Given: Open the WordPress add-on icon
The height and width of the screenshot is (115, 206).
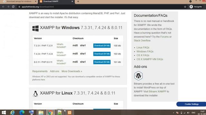Looking at the screenshot, I should pyautogui.click(x=138, y=76).
